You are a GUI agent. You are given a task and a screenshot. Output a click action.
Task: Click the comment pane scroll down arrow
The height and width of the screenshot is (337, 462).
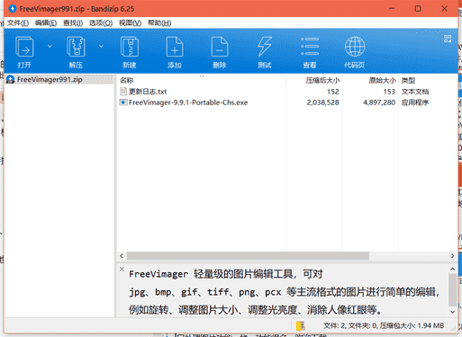click(x=453, y=312)
